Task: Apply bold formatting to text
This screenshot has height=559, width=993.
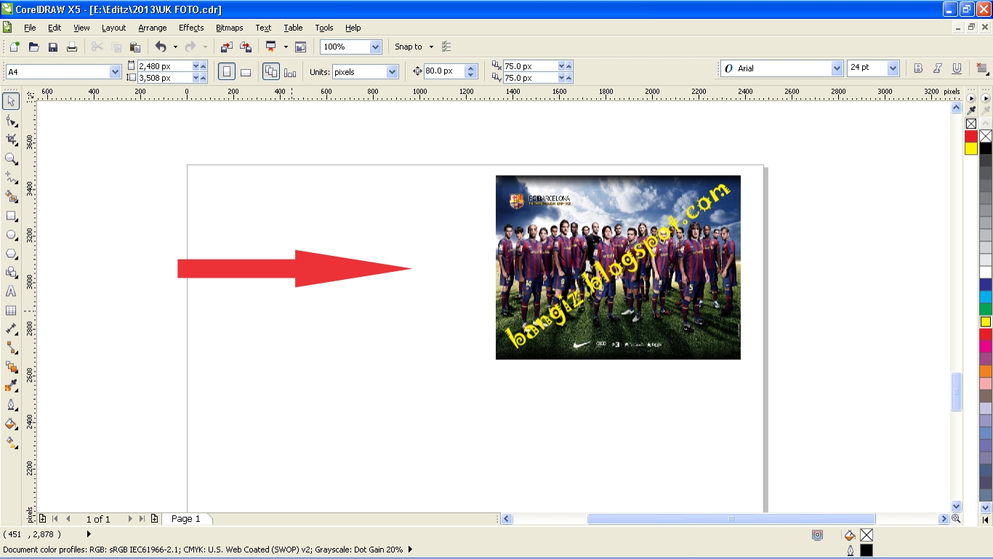Action: (918, 68)
